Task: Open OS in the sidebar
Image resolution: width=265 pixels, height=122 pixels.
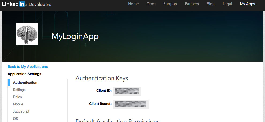Action: click(x=15, y=119)
